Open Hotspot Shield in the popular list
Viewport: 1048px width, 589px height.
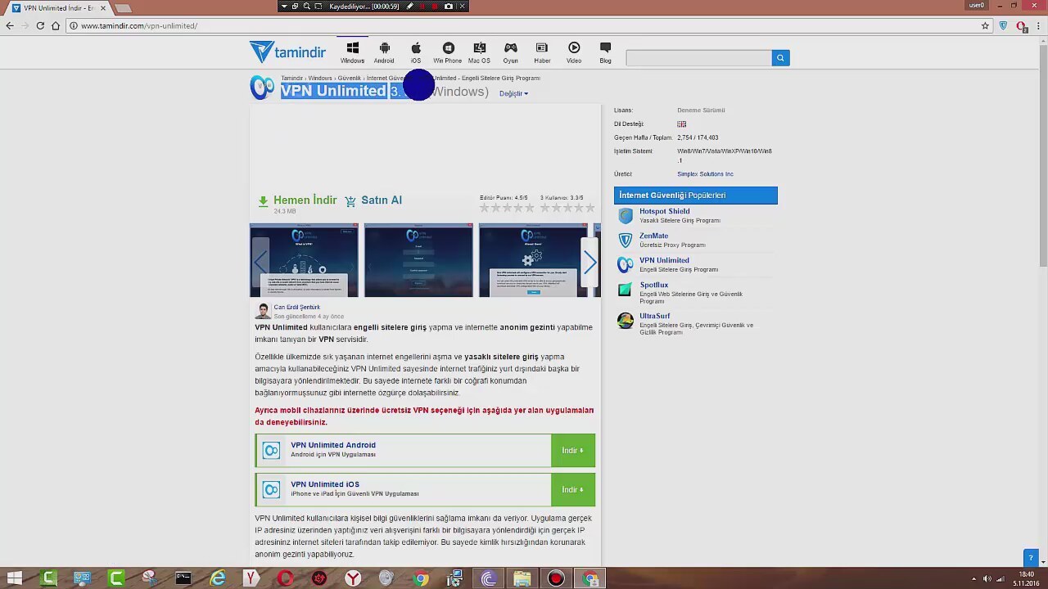[664, 211]
